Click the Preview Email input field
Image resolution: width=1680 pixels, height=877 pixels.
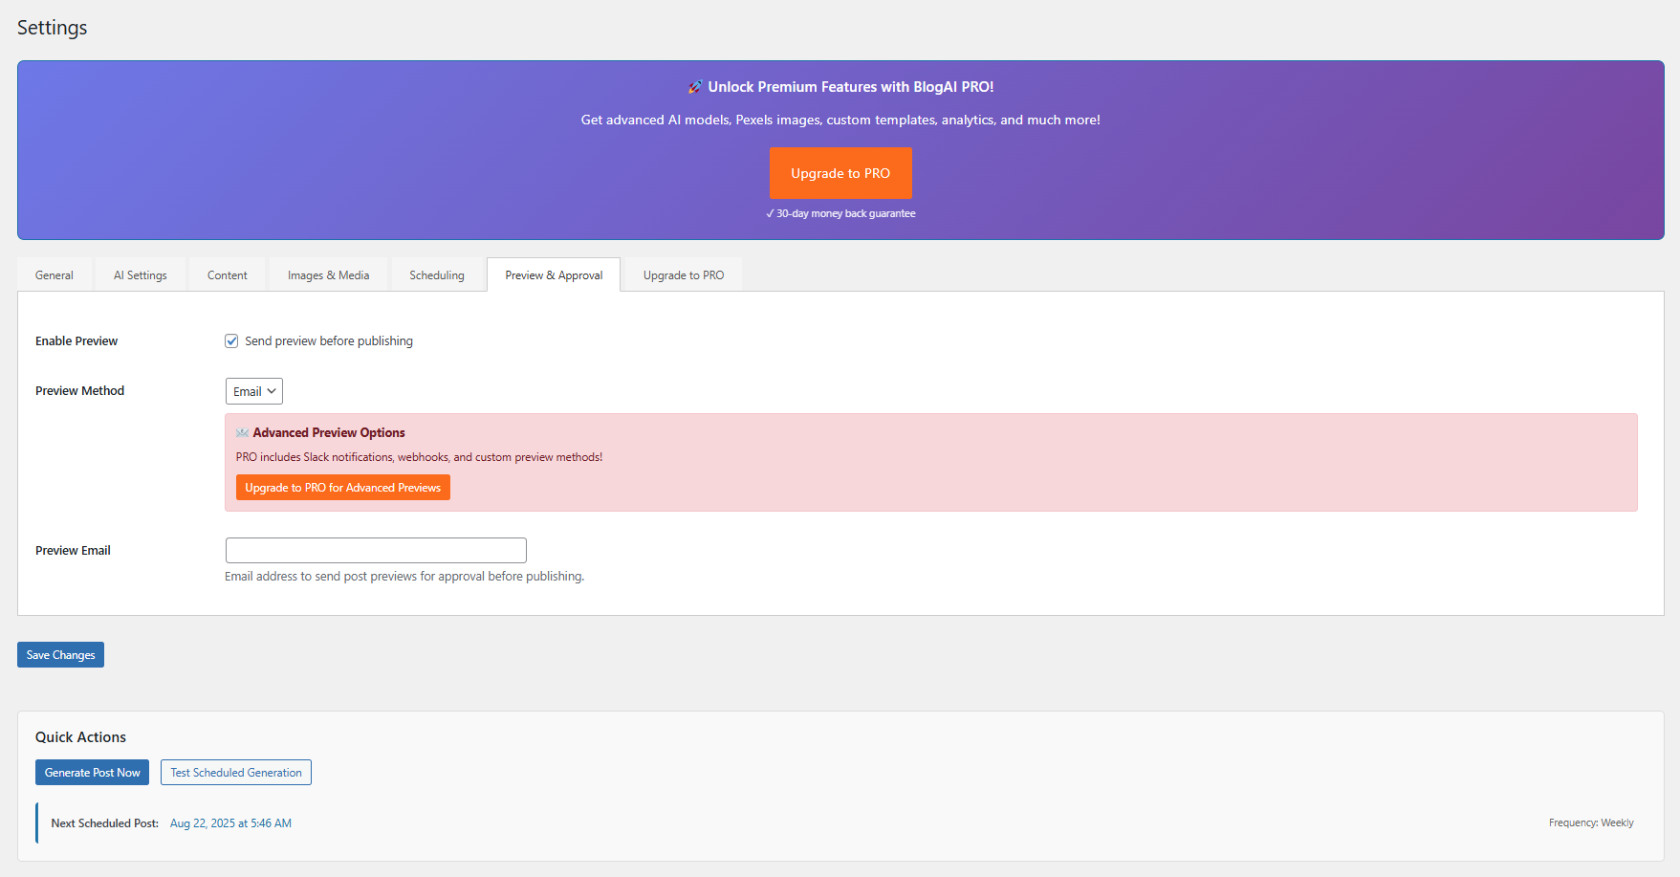(375, 550)
